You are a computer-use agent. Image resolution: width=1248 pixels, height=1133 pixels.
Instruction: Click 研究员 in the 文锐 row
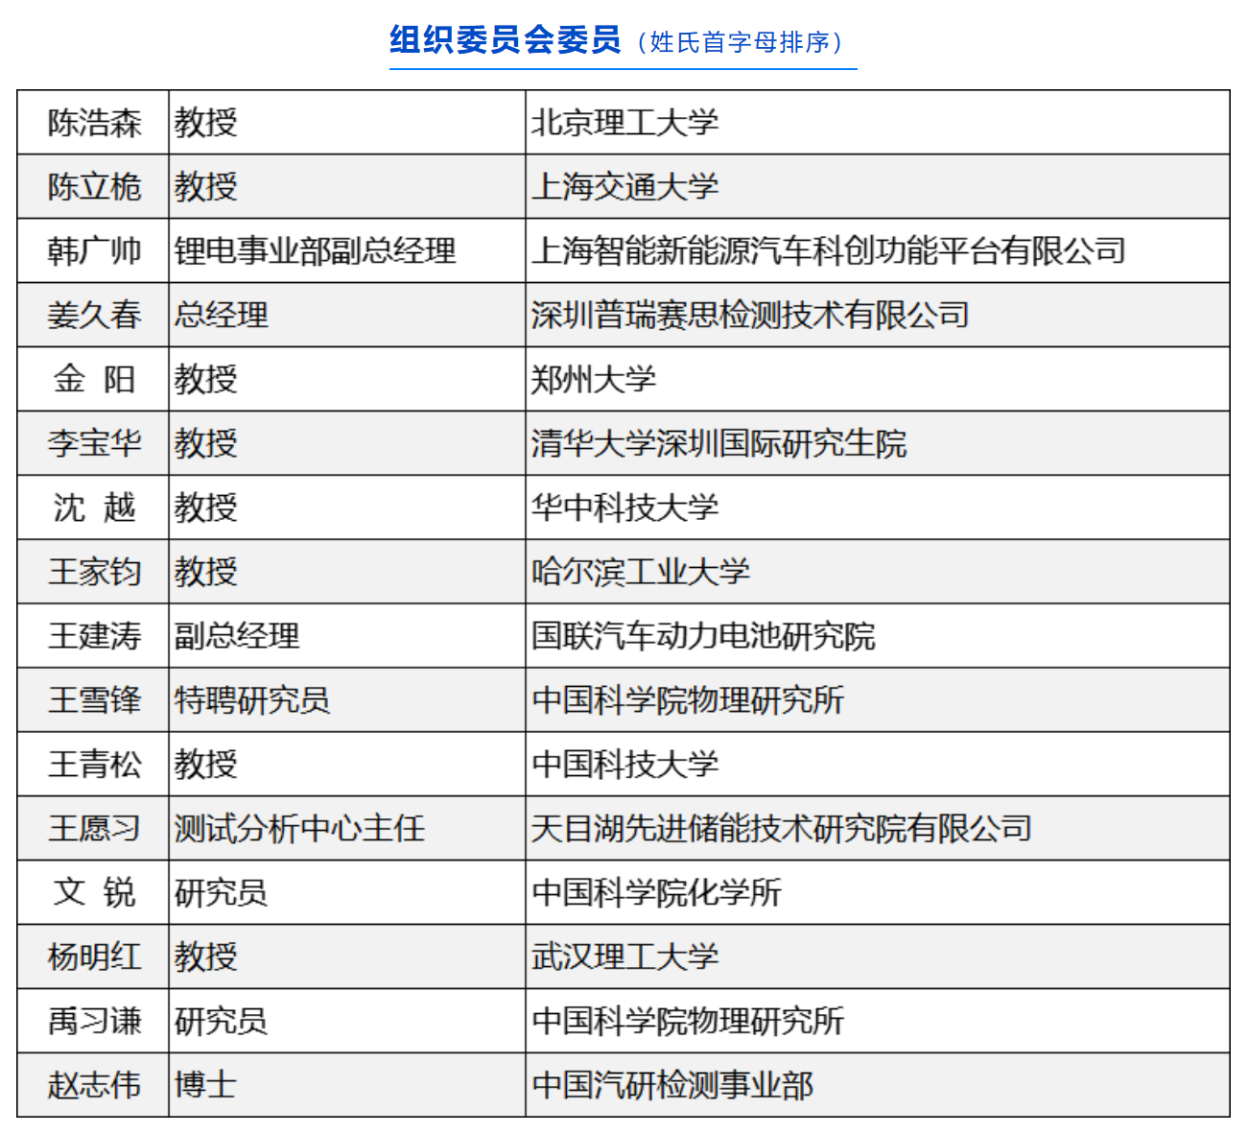(221, 894)
